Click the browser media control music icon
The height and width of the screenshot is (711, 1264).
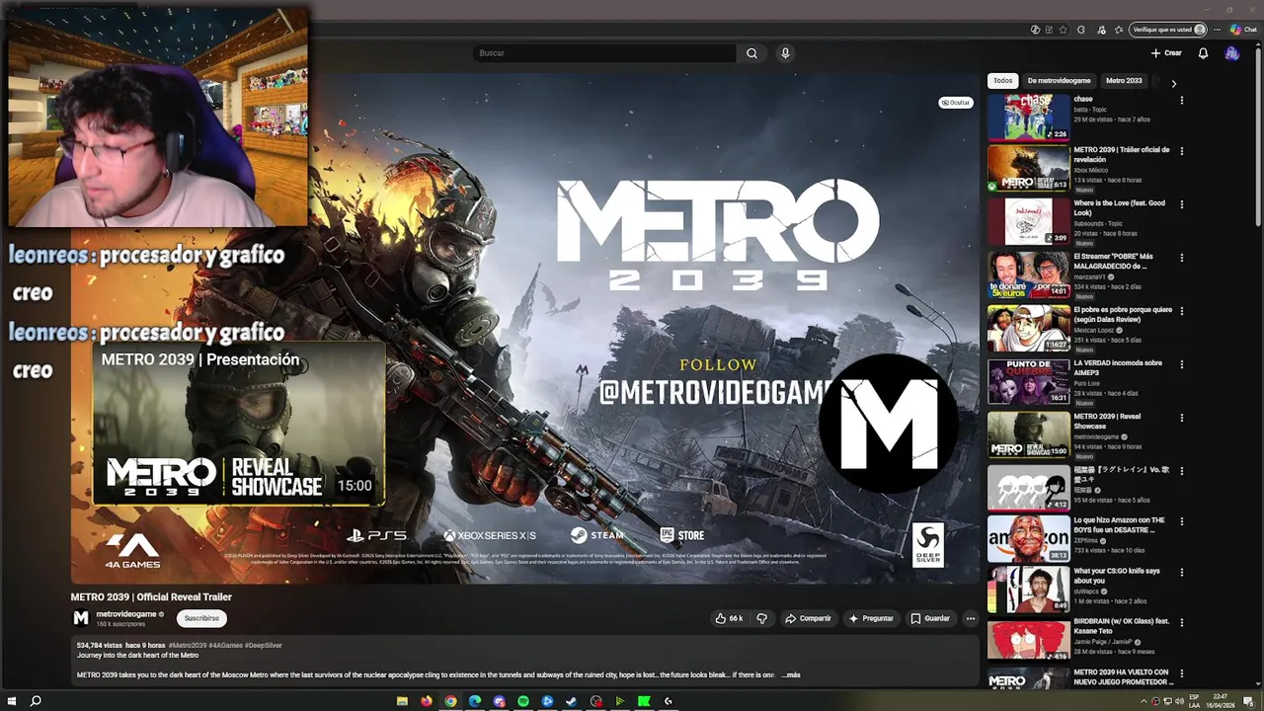(1101, 30)
